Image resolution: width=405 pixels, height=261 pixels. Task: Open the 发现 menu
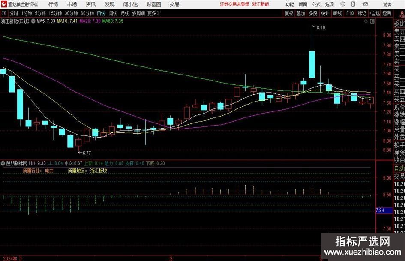[x=110, y=4]
